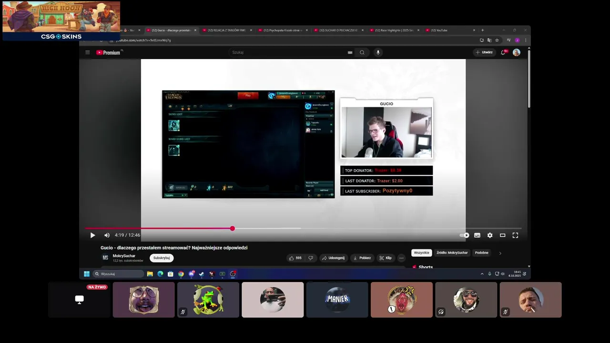Viewport: 610px width, 343px height.
Task: Click the Pobierz download button
Action: [362, 258]
